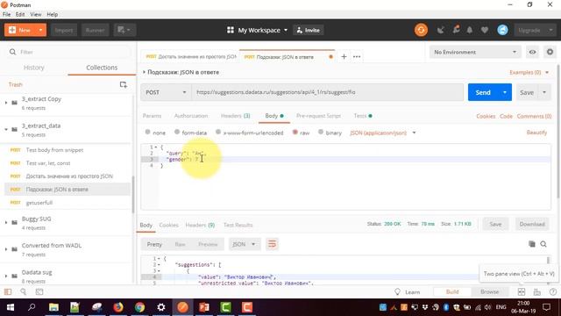The image size is (561, 316).
Task: Open Chrome from the taskbar
Action: pyautogui.click(x=139, y=307)
